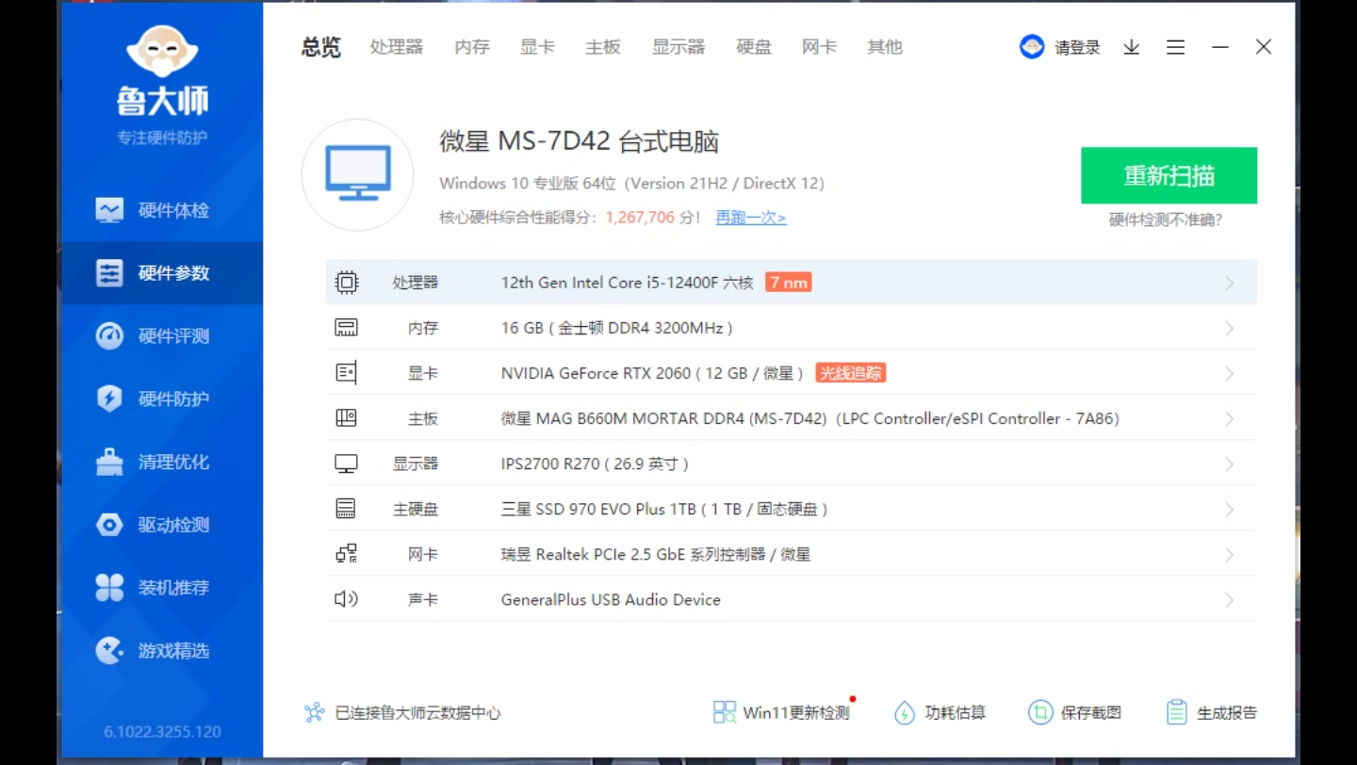Click 保存截图 to capture a screenshot
Viewport: 1357px width, 765px height.
tap(1075, 711)
